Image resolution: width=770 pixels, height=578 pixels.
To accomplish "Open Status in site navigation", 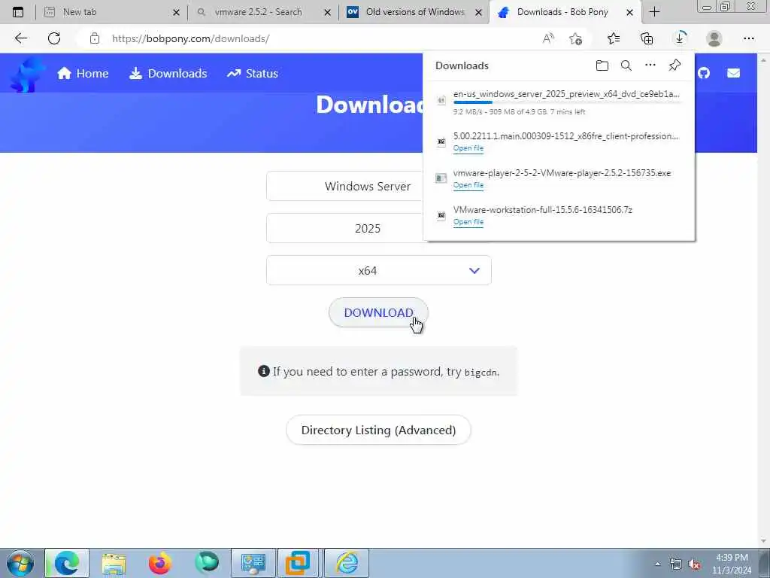I will (253, 73).
